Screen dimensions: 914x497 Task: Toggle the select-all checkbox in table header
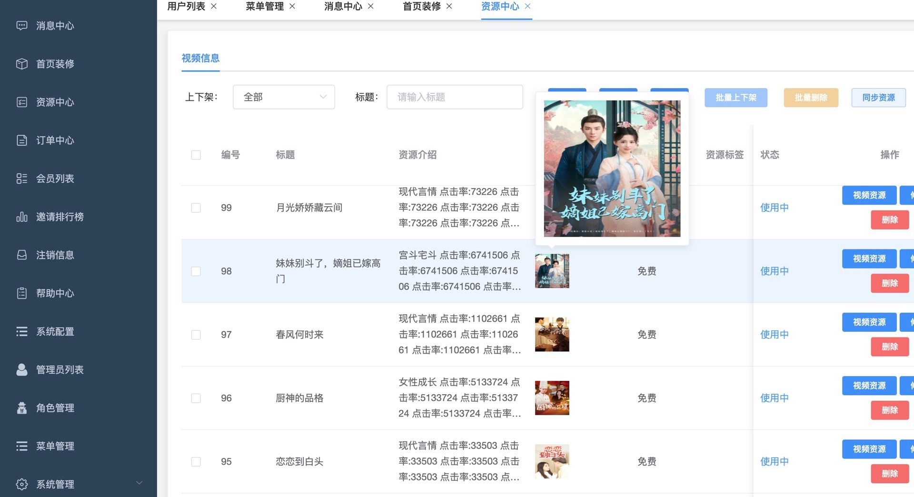pos(196,155)
